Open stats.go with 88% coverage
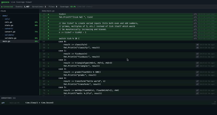The width and height of the screenshot is (217, 115). point(9,25)
